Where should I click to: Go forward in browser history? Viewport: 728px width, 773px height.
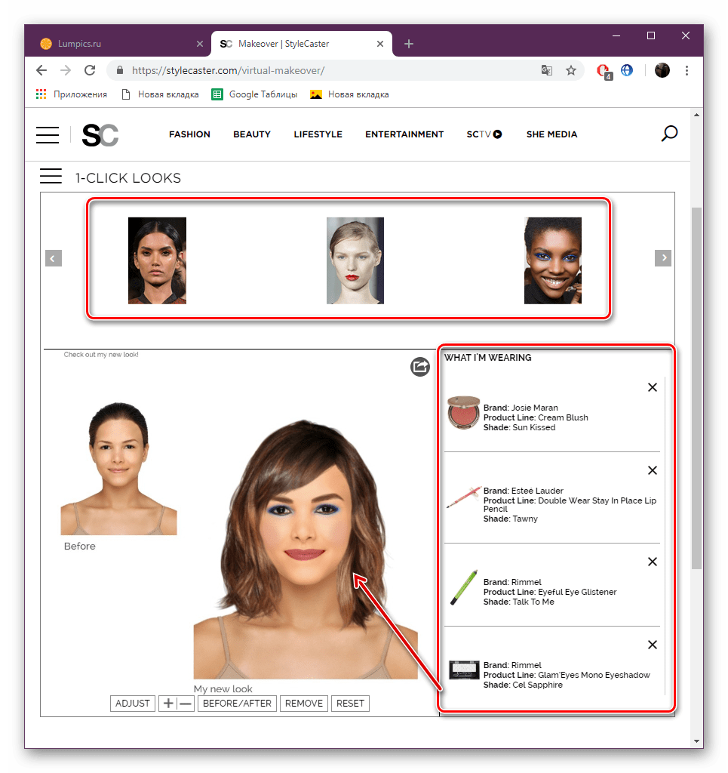pyautogui.click(x=66, y=70)
